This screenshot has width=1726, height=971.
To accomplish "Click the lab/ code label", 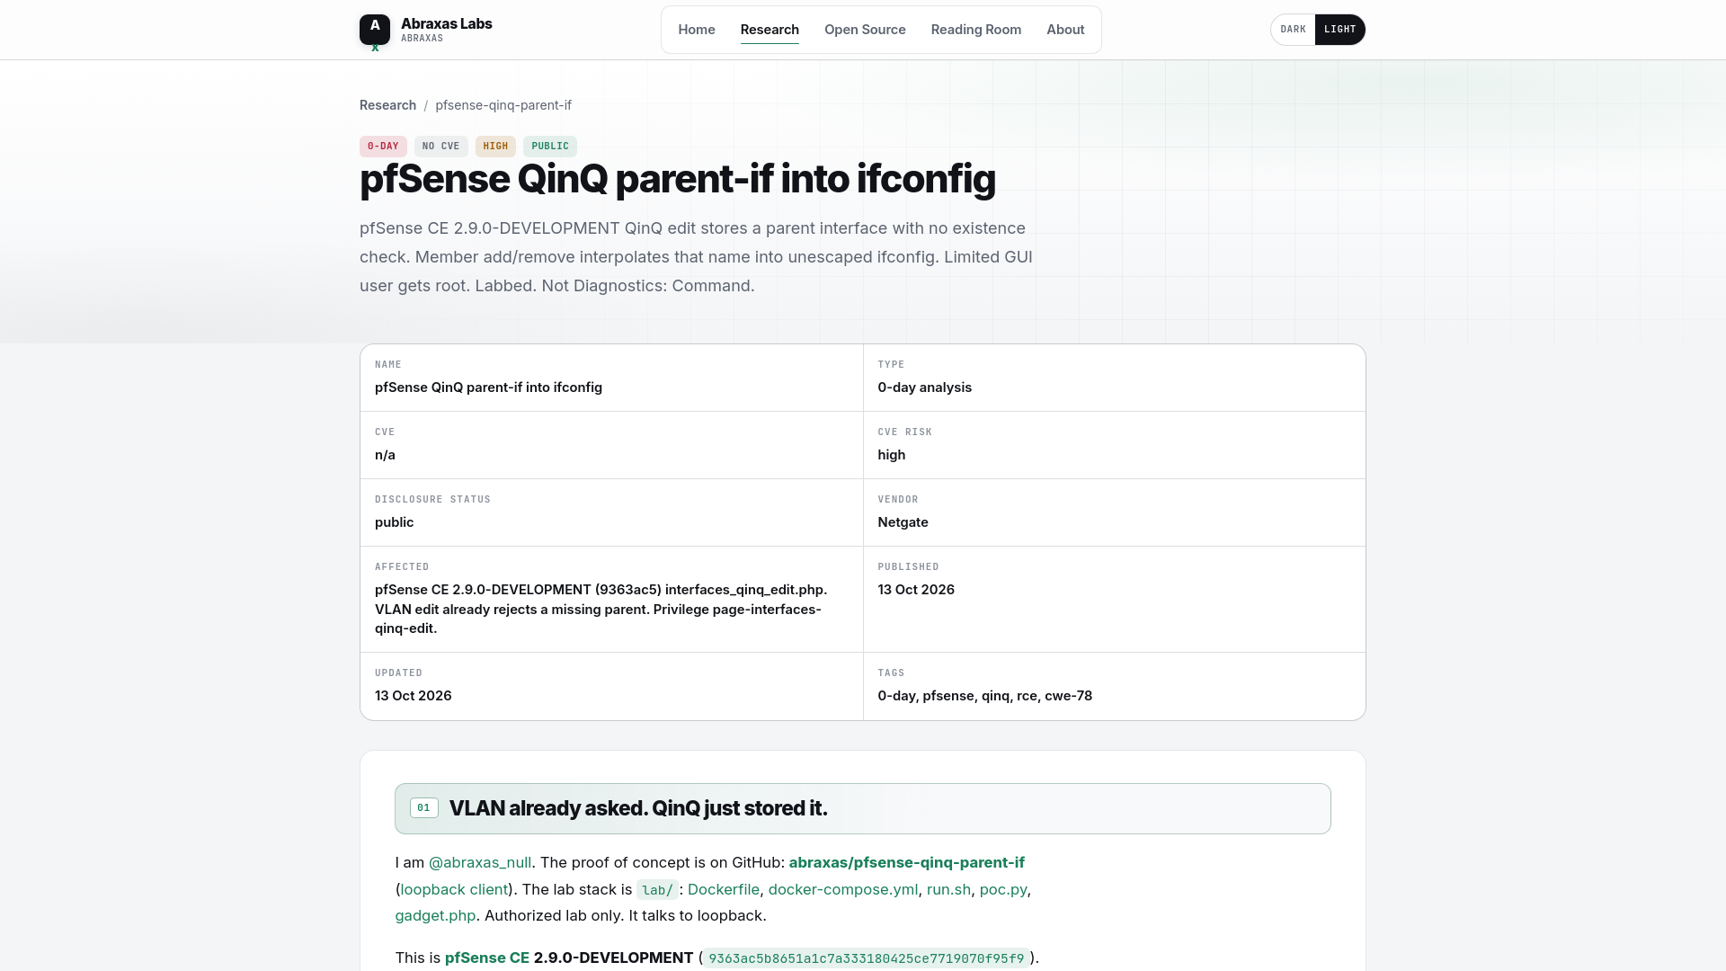I will tap(657, 890).
